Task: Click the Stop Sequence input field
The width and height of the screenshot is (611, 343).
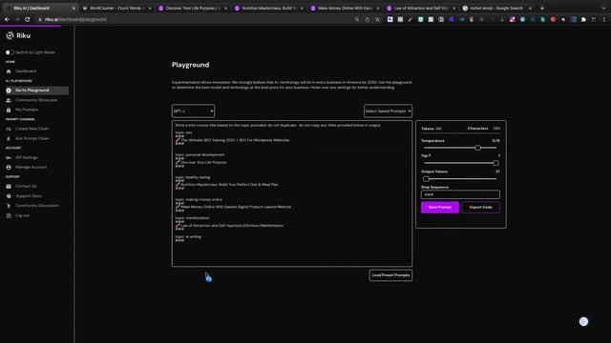Action: pos(460,194)
